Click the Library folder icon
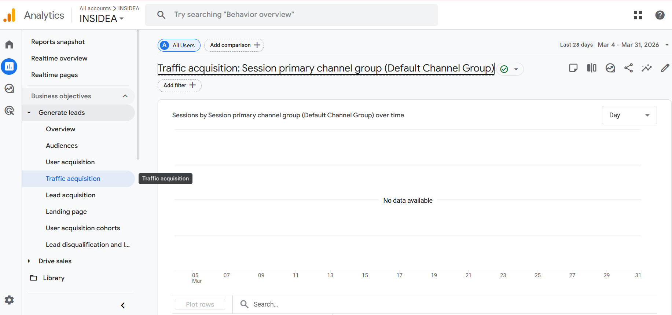 point(33,278)
